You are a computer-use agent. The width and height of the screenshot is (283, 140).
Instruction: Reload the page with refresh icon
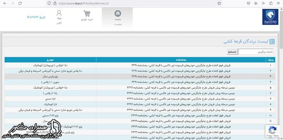tap(20, 3)
